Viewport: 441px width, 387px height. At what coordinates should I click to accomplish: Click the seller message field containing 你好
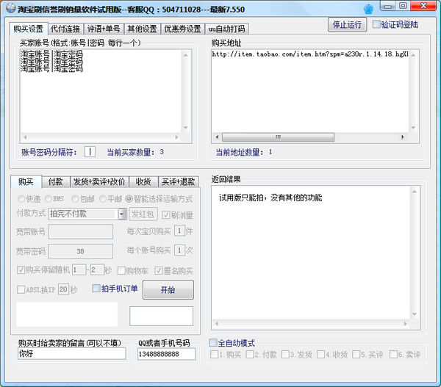(x=72, y=353)
